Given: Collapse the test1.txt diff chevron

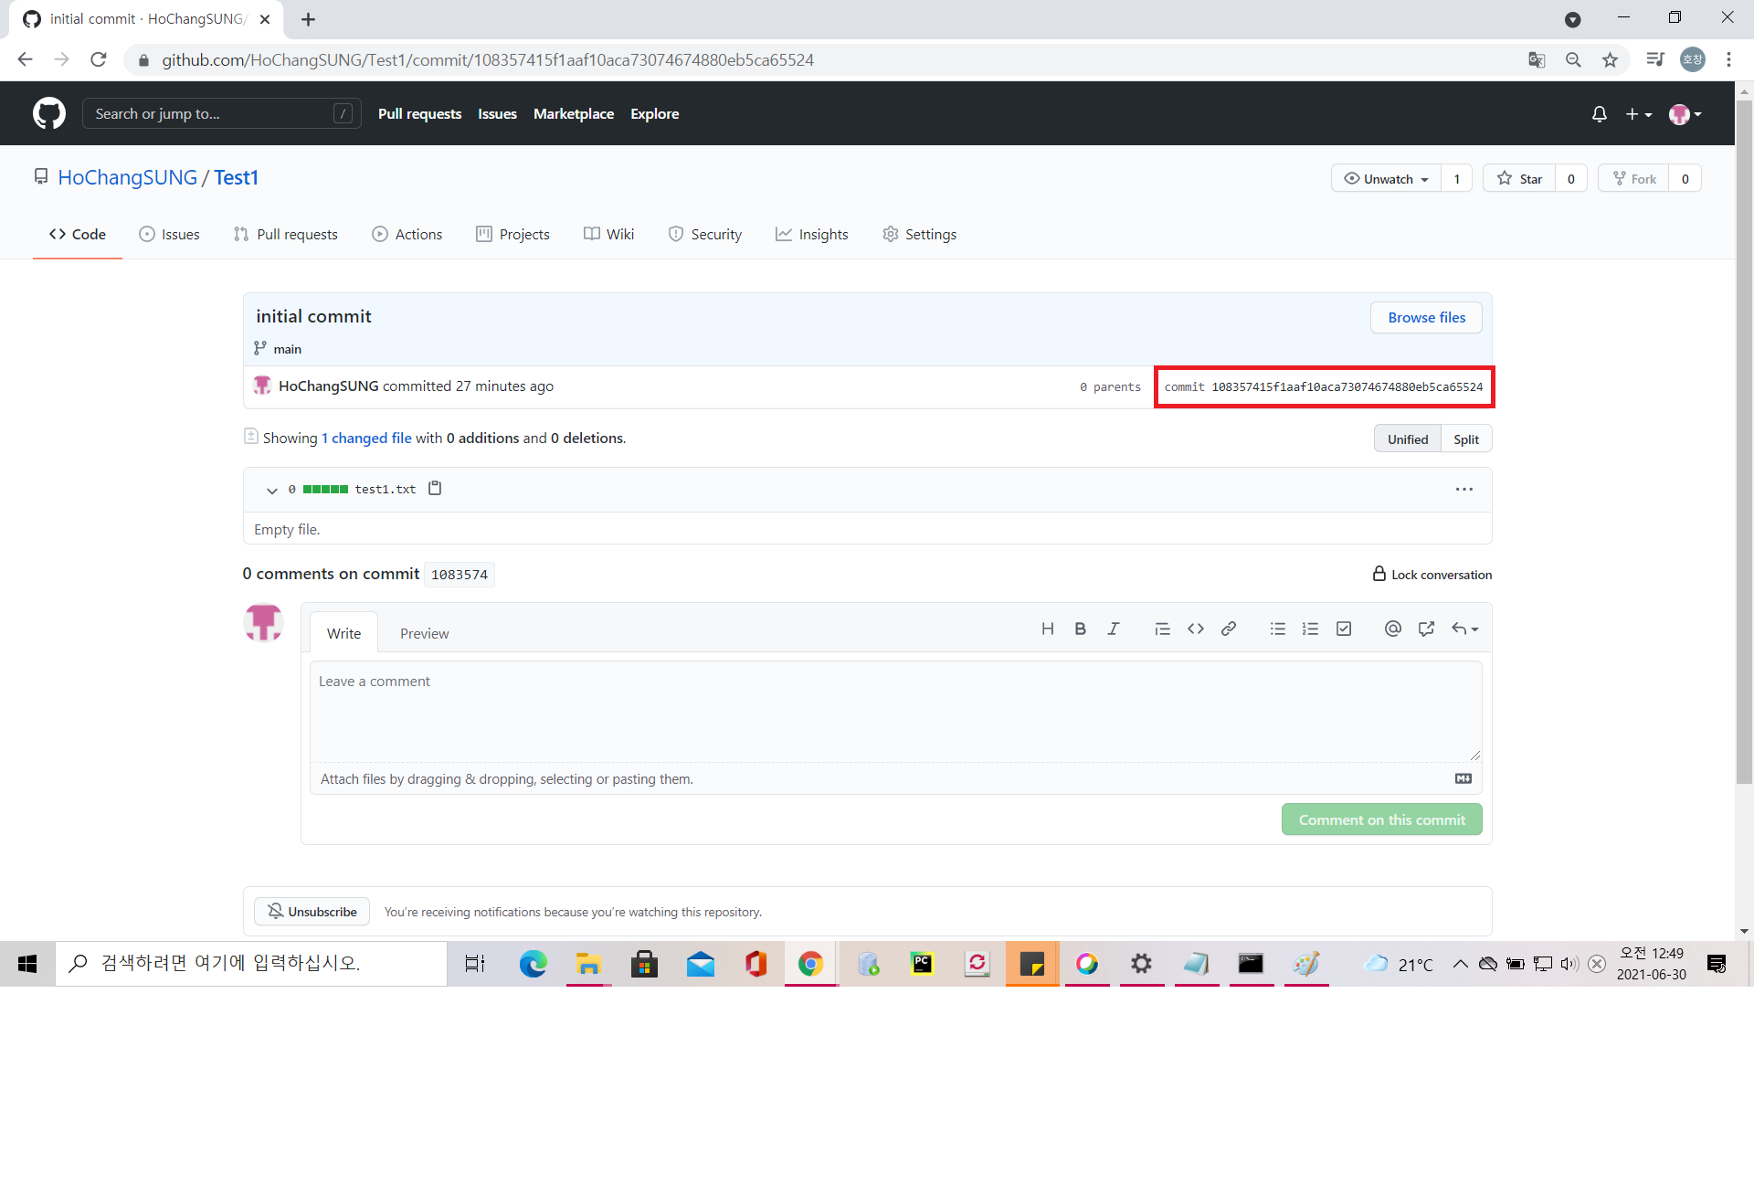Looking at the screenshot, I should 271,491.
